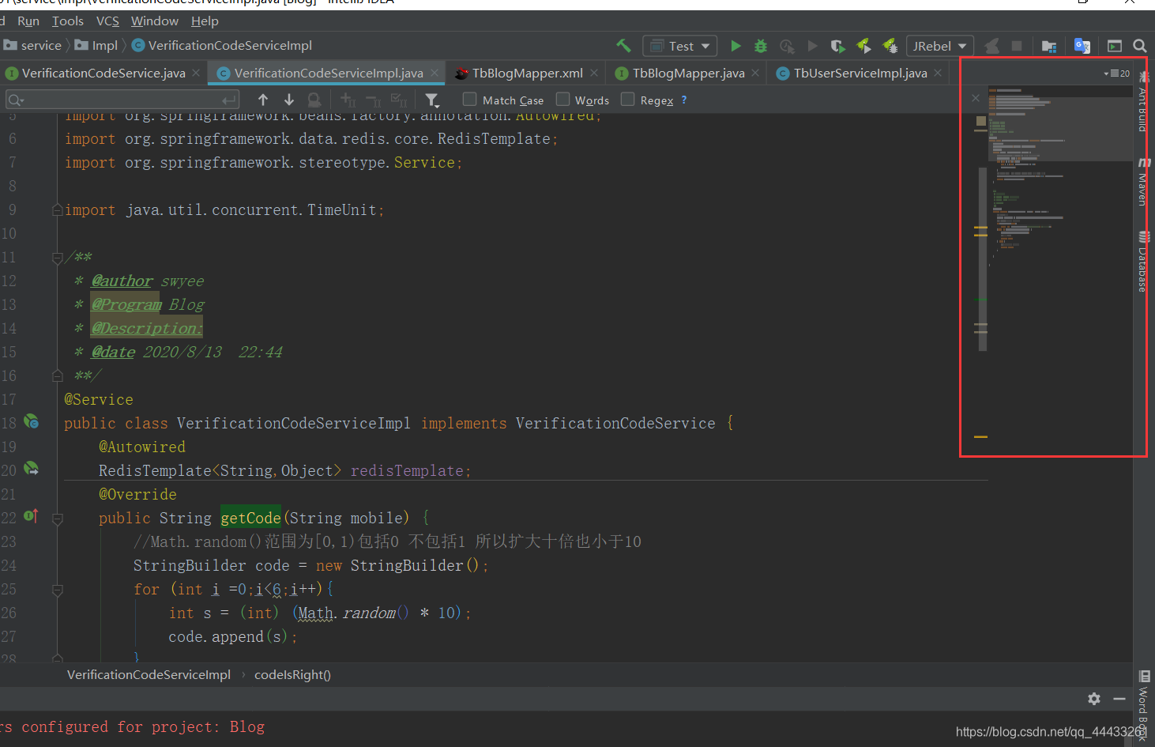Image resolution: width=1155 pixels, height=747 pixels.
Task: Open the VCS menu
Action: pos(107,21)
